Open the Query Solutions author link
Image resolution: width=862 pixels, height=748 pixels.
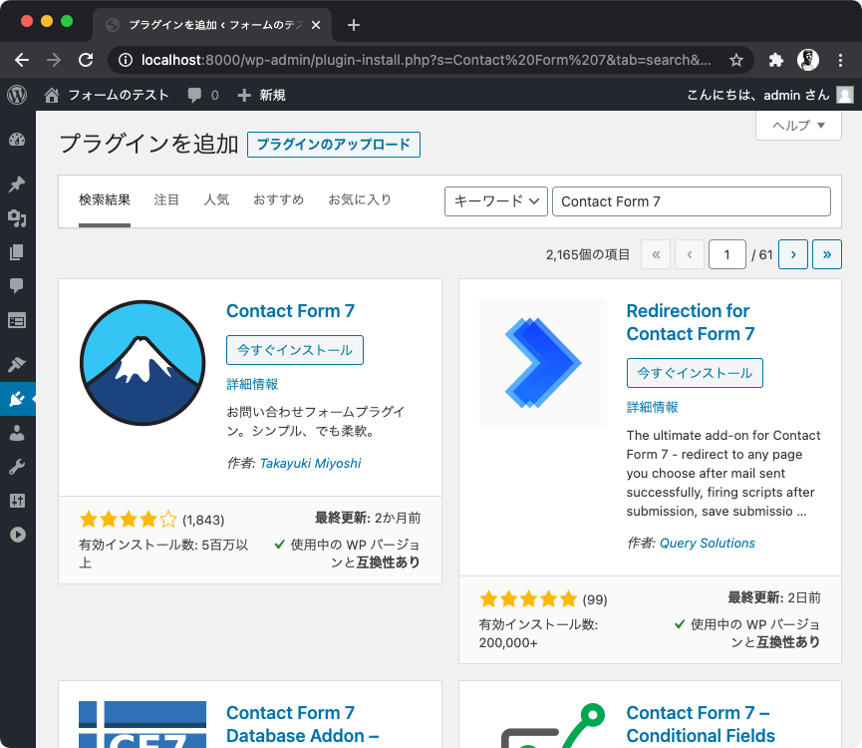pos(708,543)
